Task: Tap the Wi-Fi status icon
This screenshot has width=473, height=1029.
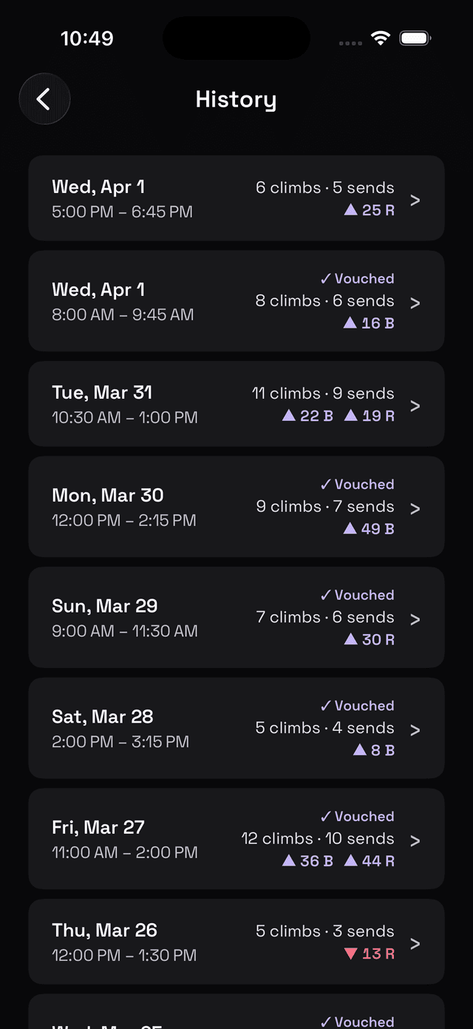Action: pyautogui.click(x=381, y=37)
